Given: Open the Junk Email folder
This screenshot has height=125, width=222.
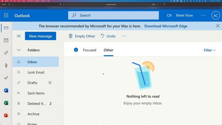Looking at the screenshot, I should [36, 72].
